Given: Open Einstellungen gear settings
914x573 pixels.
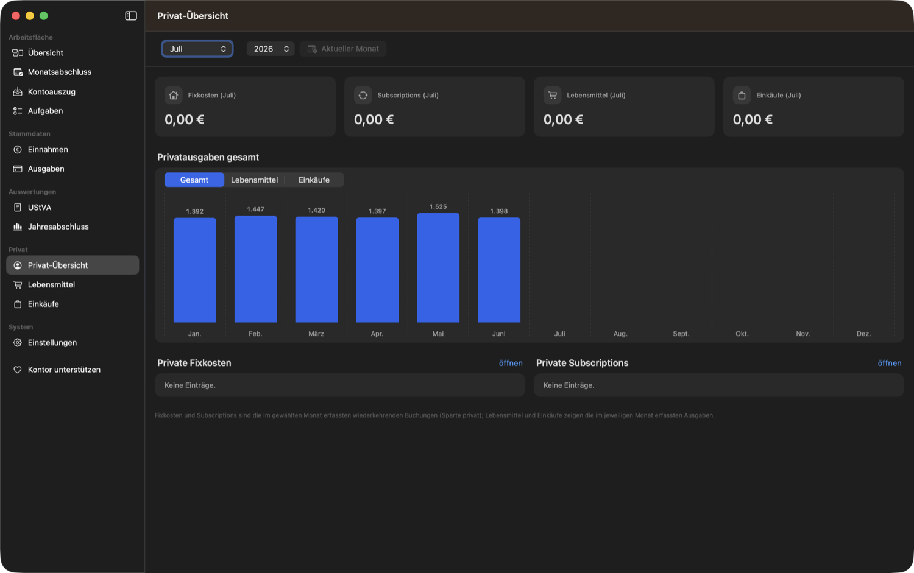Looking at the screenshot, I should 73,342.
